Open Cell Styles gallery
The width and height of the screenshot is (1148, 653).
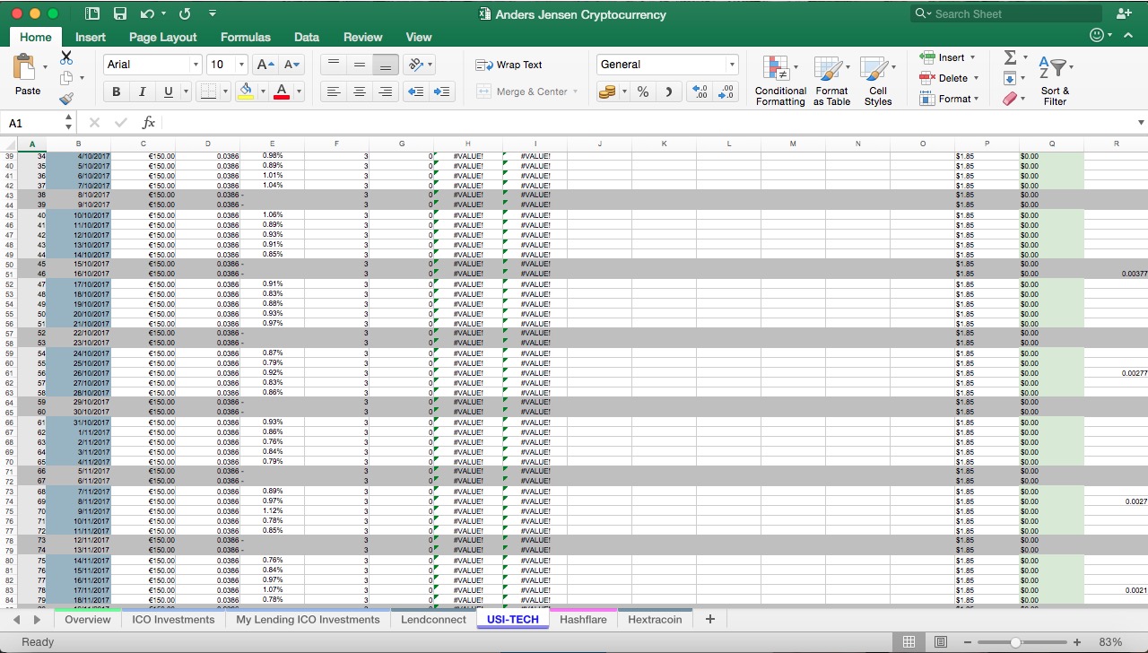coord(877,81)
